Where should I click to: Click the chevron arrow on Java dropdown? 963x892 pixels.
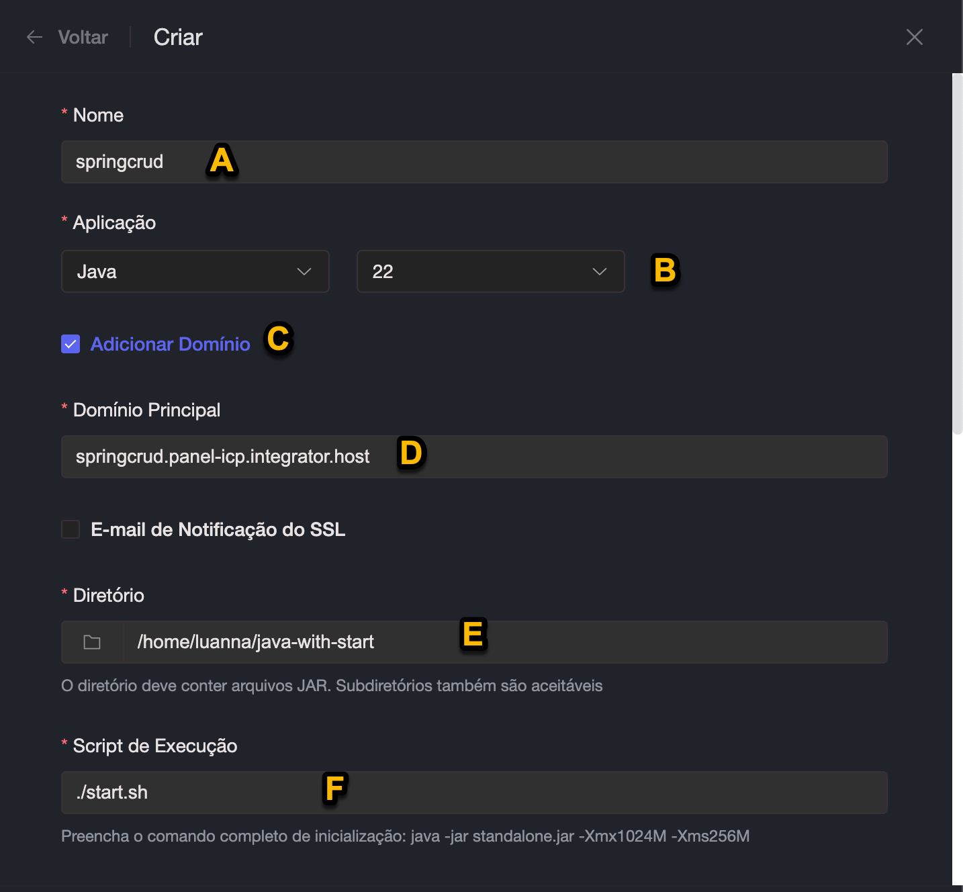point(304,271)
